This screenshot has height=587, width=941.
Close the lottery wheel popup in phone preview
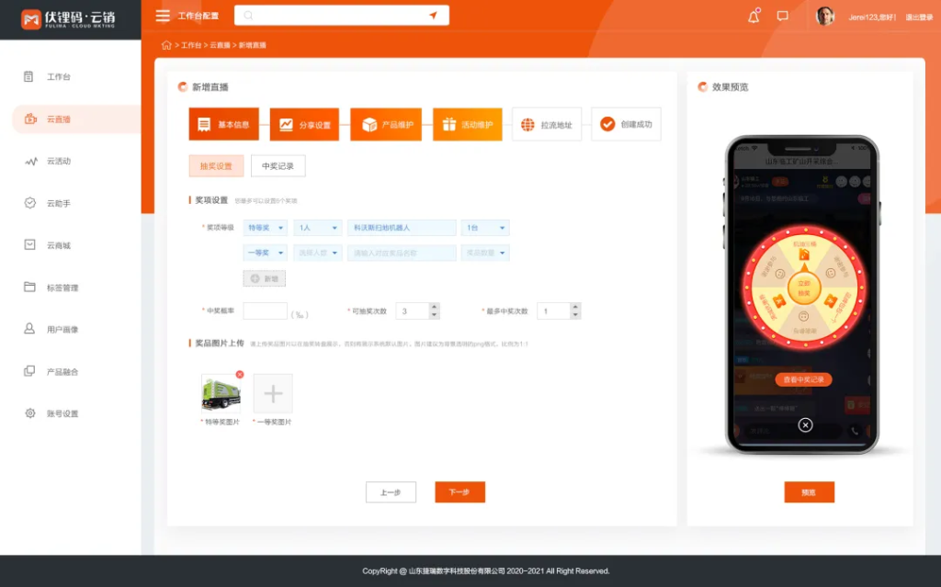click(805, 424)
